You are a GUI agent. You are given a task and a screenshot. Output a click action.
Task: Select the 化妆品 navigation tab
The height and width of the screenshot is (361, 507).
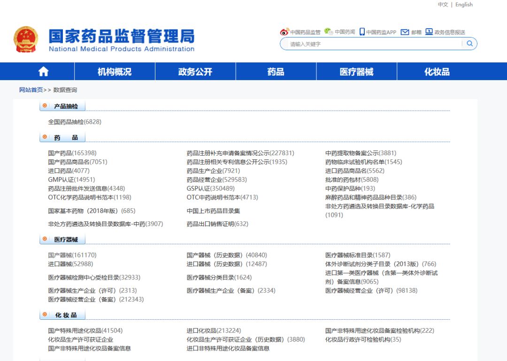pos(437,71)
